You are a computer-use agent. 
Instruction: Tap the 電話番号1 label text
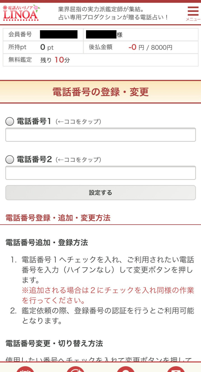click(34, 121)
